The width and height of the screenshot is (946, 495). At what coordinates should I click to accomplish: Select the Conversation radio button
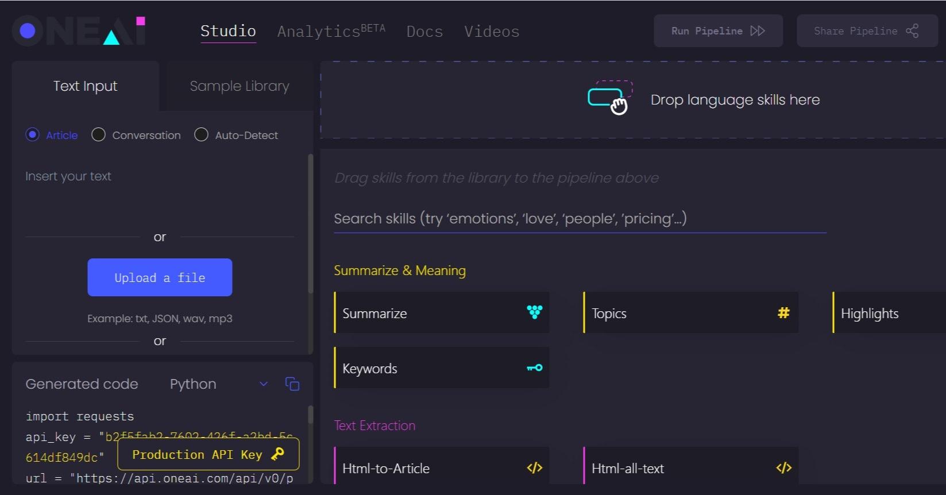(x=99, y=135)
